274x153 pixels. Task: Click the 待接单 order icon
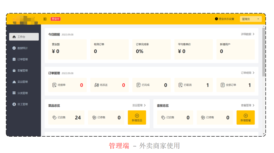click(54, 85)
